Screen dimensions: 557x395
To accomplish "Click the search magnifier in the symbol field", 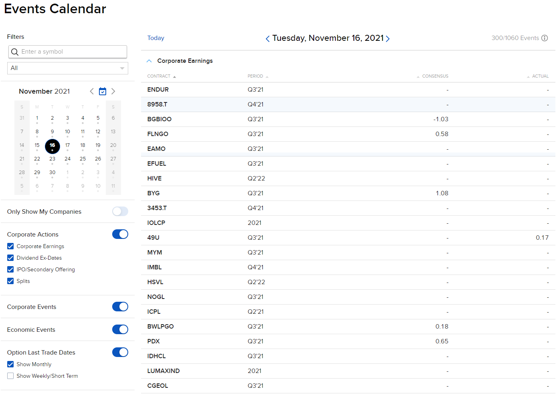I will 15,52.
